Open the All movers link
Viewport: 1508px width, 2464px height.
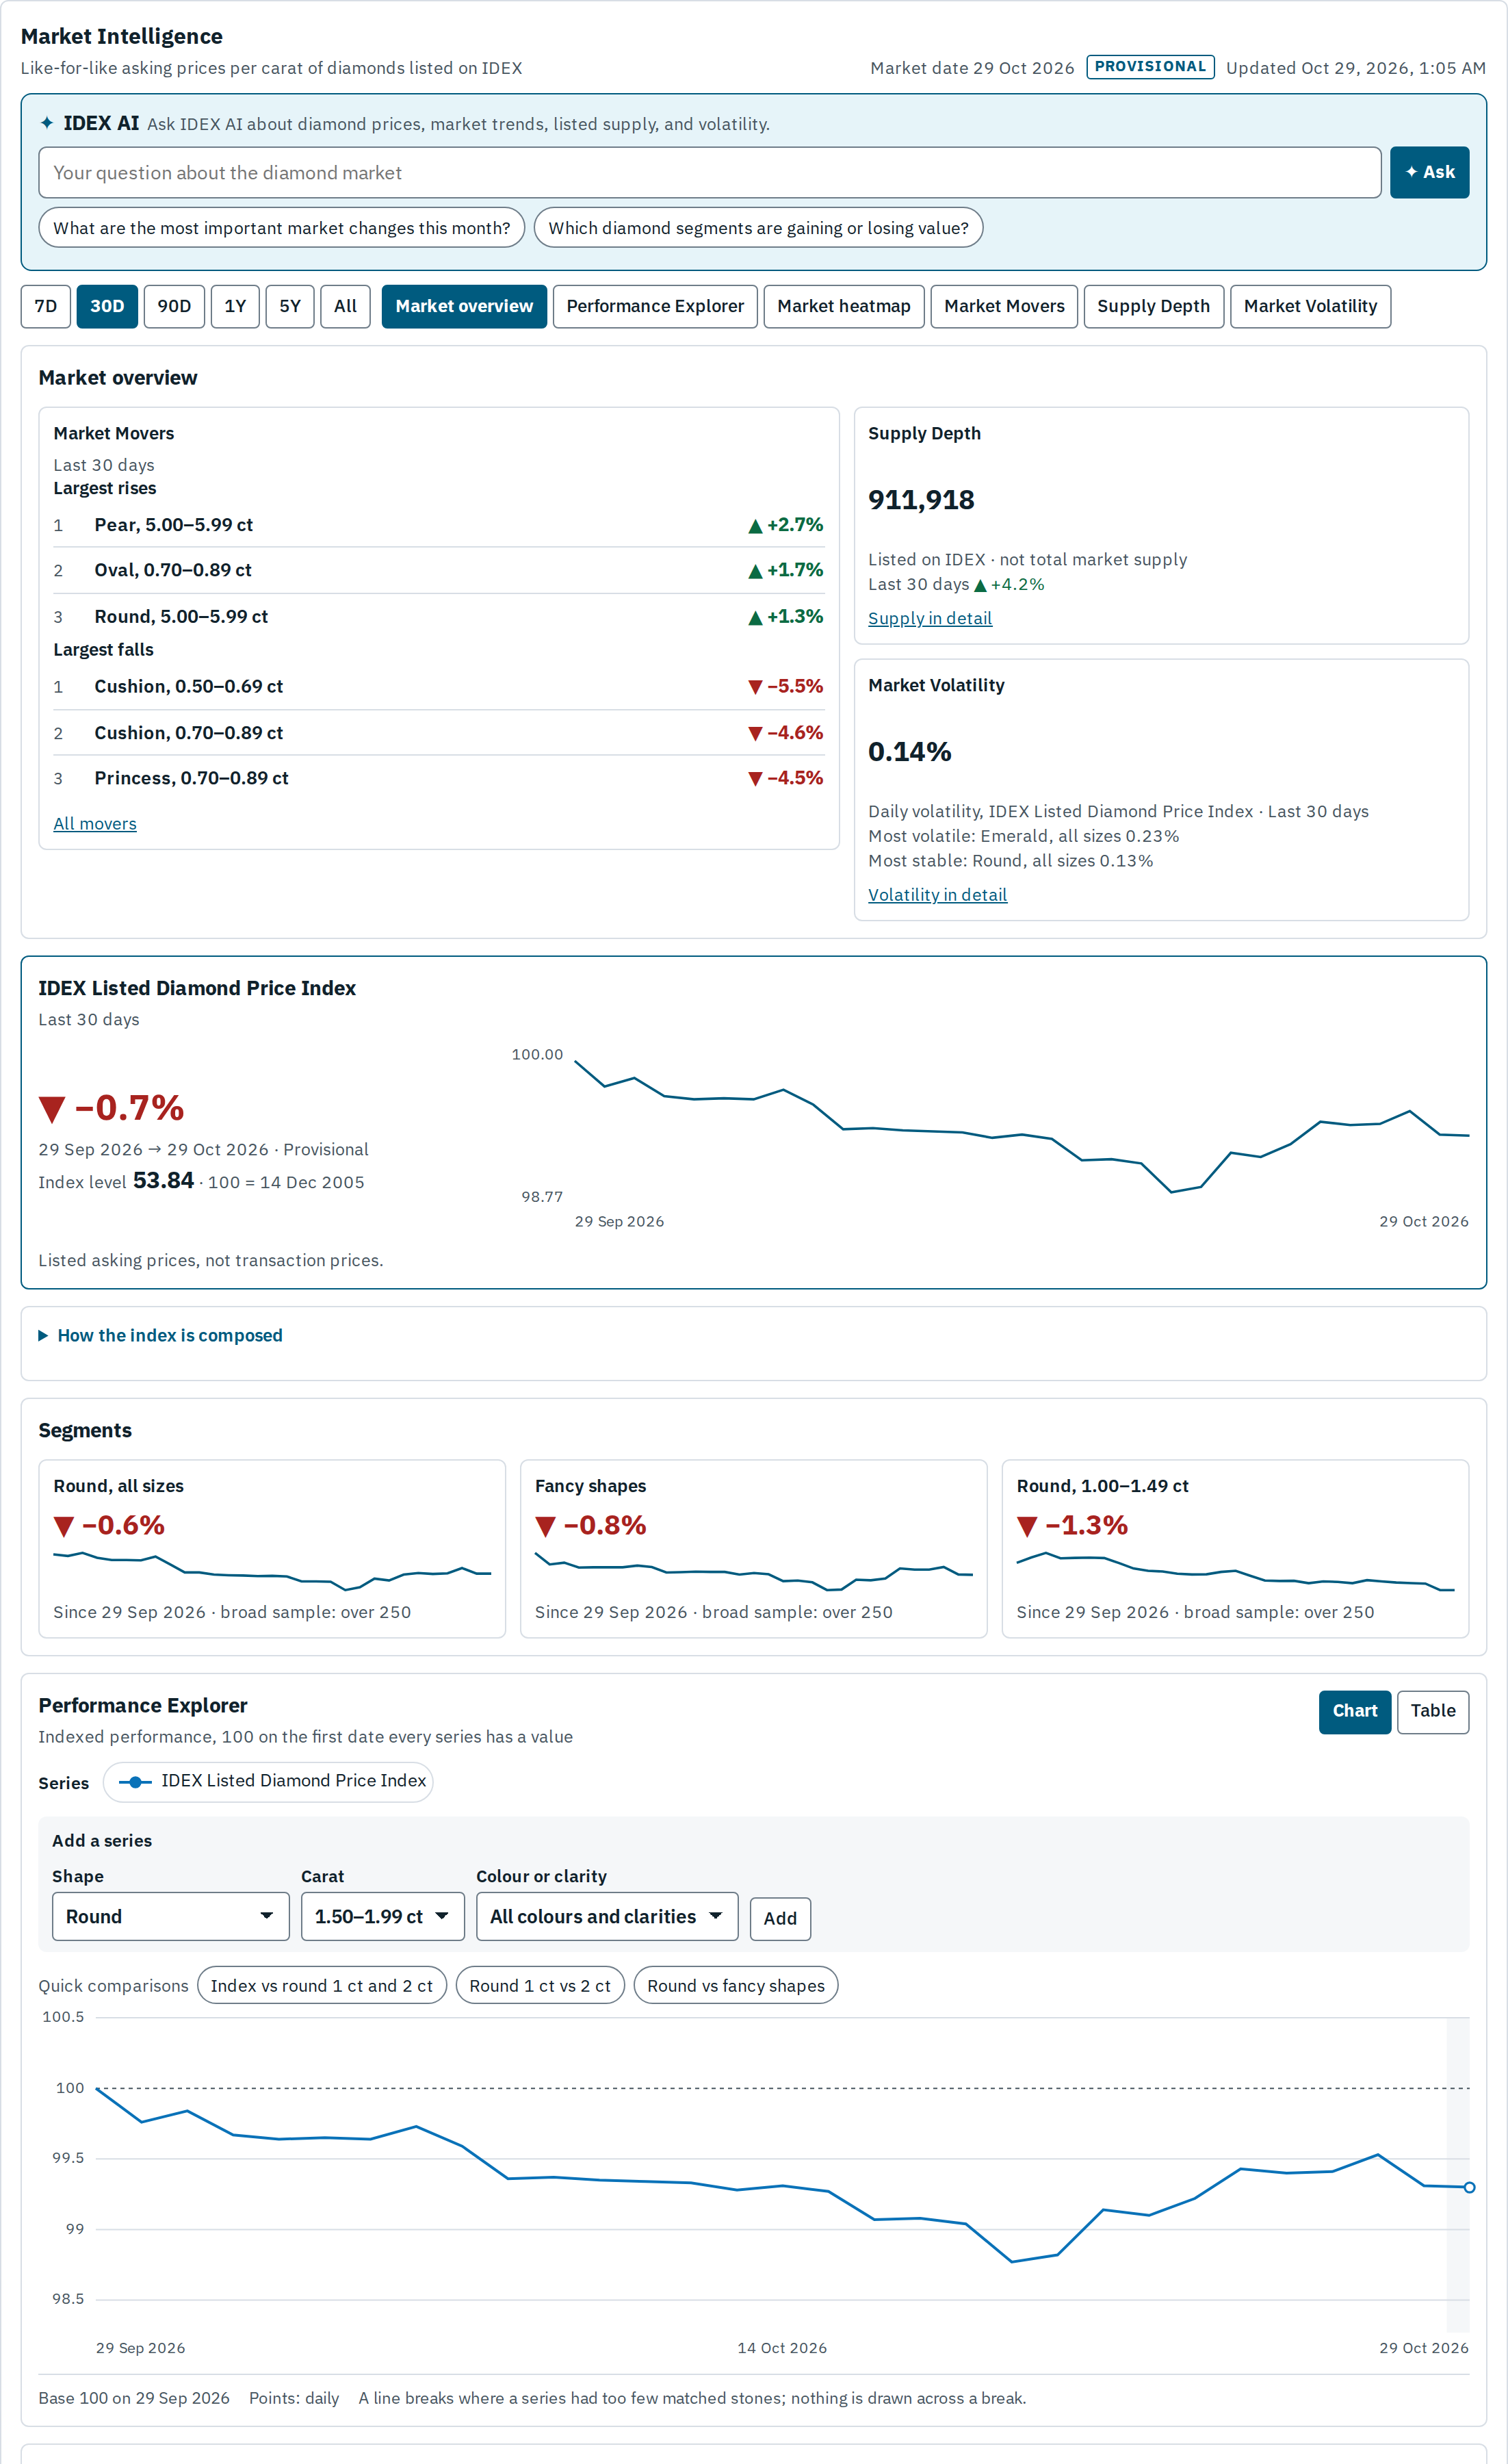(95, 823)
